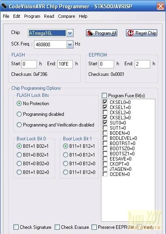Expand the SCK Freq dropdown arrow
Image resolution: width=166 pixels, height=234 pixels.
pyautogui.click(x=70, y=45)
